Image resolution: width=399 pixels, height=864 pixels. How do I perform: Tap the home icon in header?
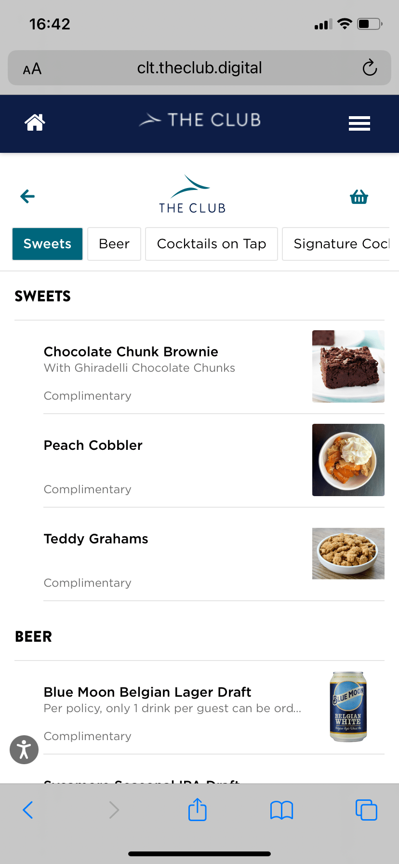tap(35, 122)
